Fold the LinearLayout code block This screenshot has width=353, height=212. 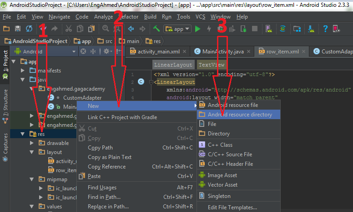[151, 82]
